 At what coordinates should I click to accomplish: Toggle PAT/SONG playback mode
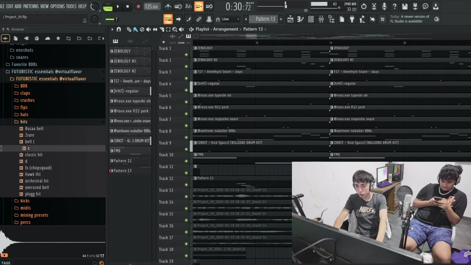tap(108, 7)
